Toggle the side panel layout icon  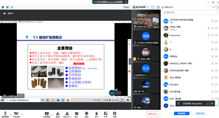point(158,7)
